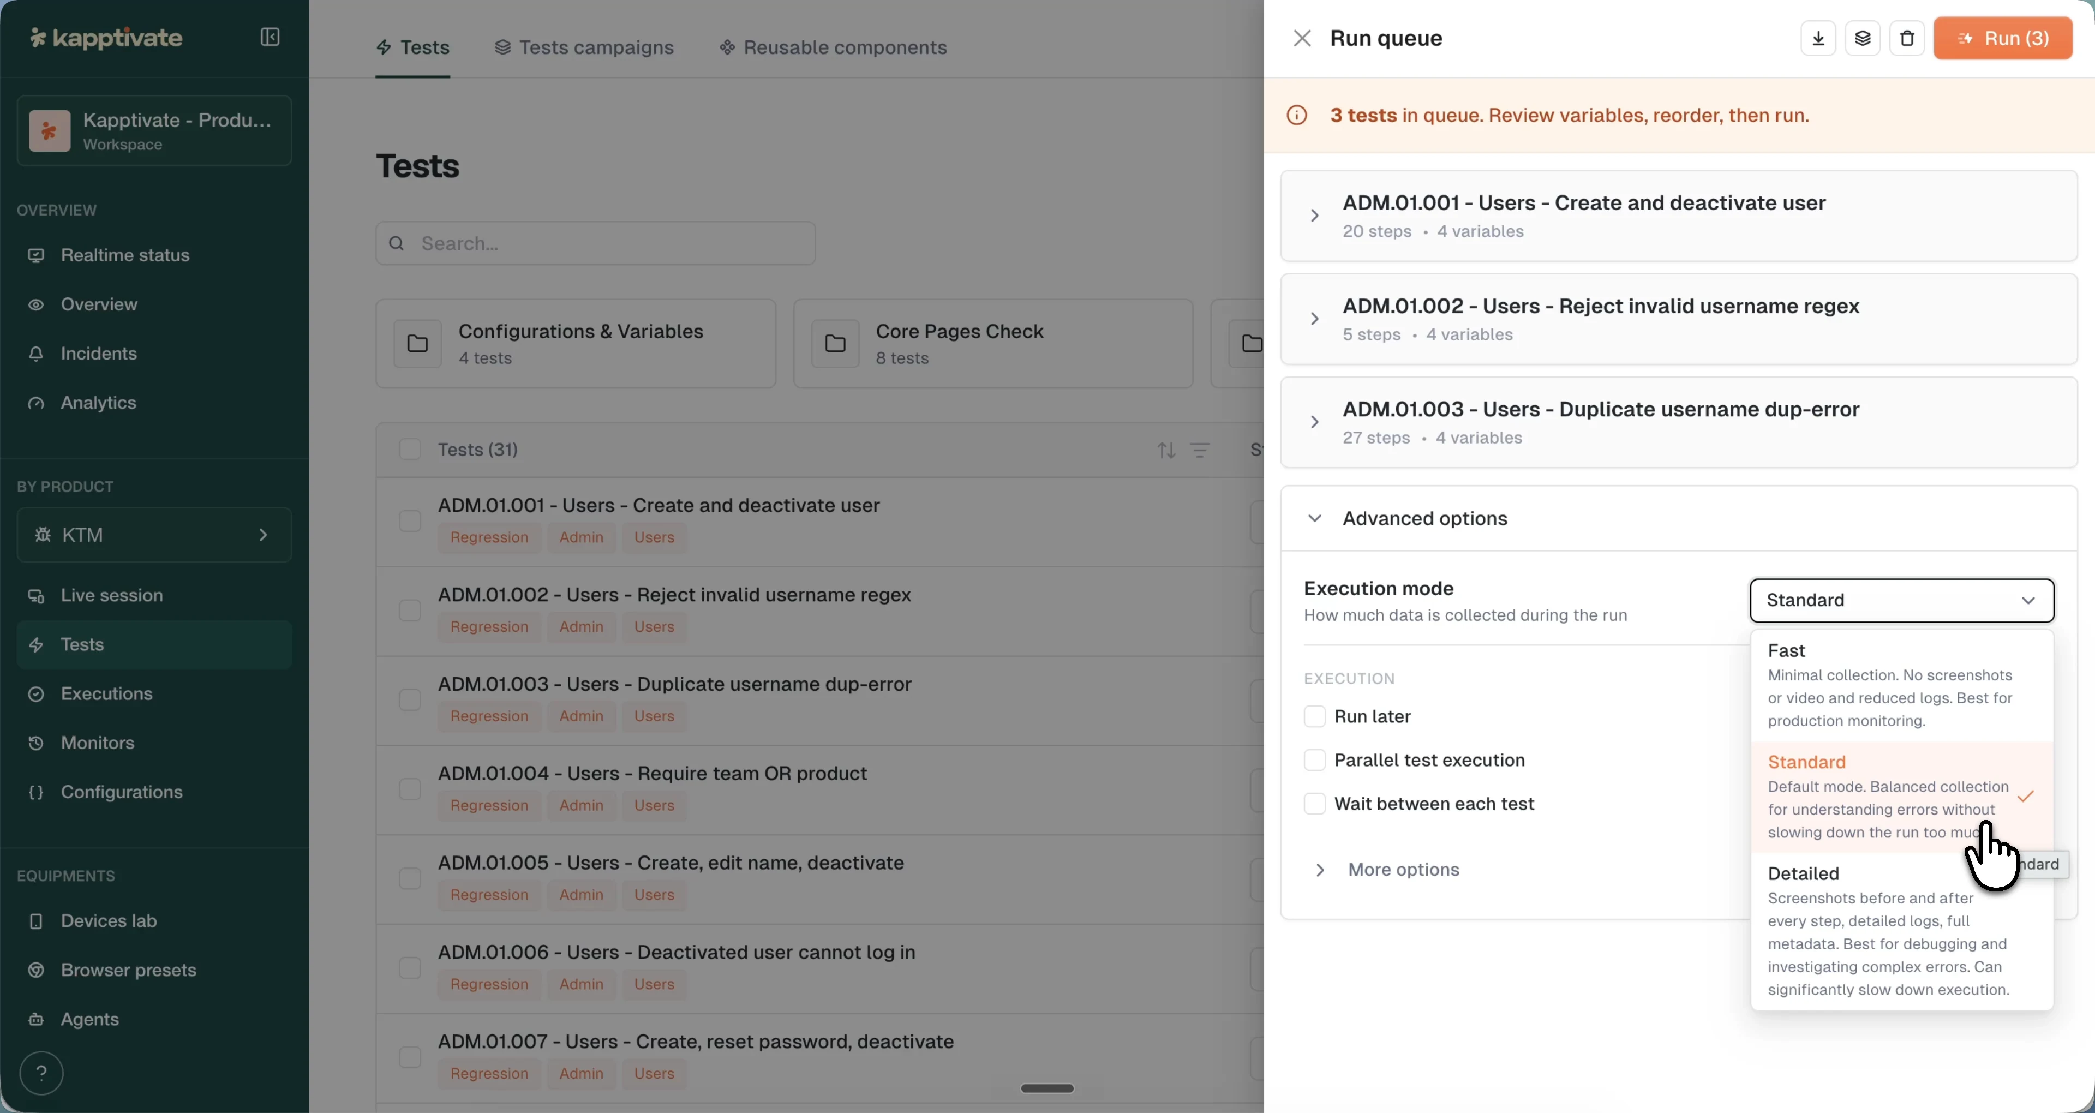Click the info icon in queue banner
Image resolution: width=2095 pixels, height=1113 pixels.
tap(1297, 116)
